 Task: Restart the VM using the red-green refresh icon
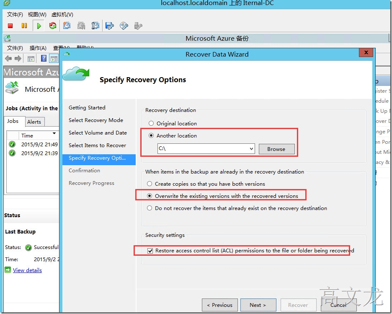52,26
